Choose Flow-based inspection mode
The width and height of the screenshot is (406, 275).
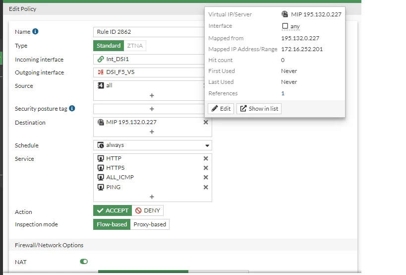112,224
